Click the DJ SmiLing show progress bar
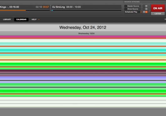The width and height of the screenshot is (166, 116). [86, 10]
